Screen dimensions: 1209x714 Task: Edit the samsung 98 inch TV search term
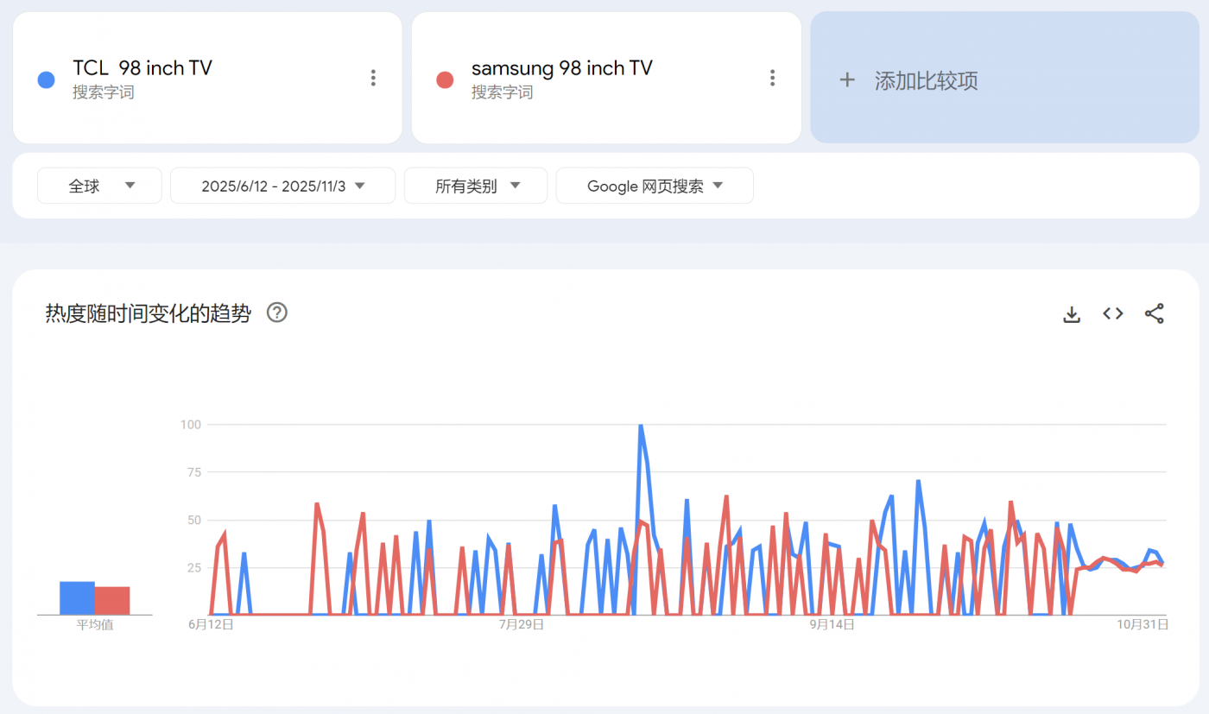(x=561, y=68)
